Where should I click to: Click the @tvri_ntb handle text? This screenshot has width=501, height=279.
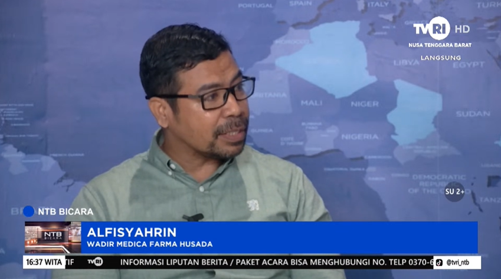461,263
